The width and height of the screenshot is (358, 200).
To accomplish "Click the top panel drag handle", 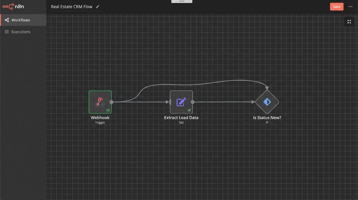I will click(182, 1).
